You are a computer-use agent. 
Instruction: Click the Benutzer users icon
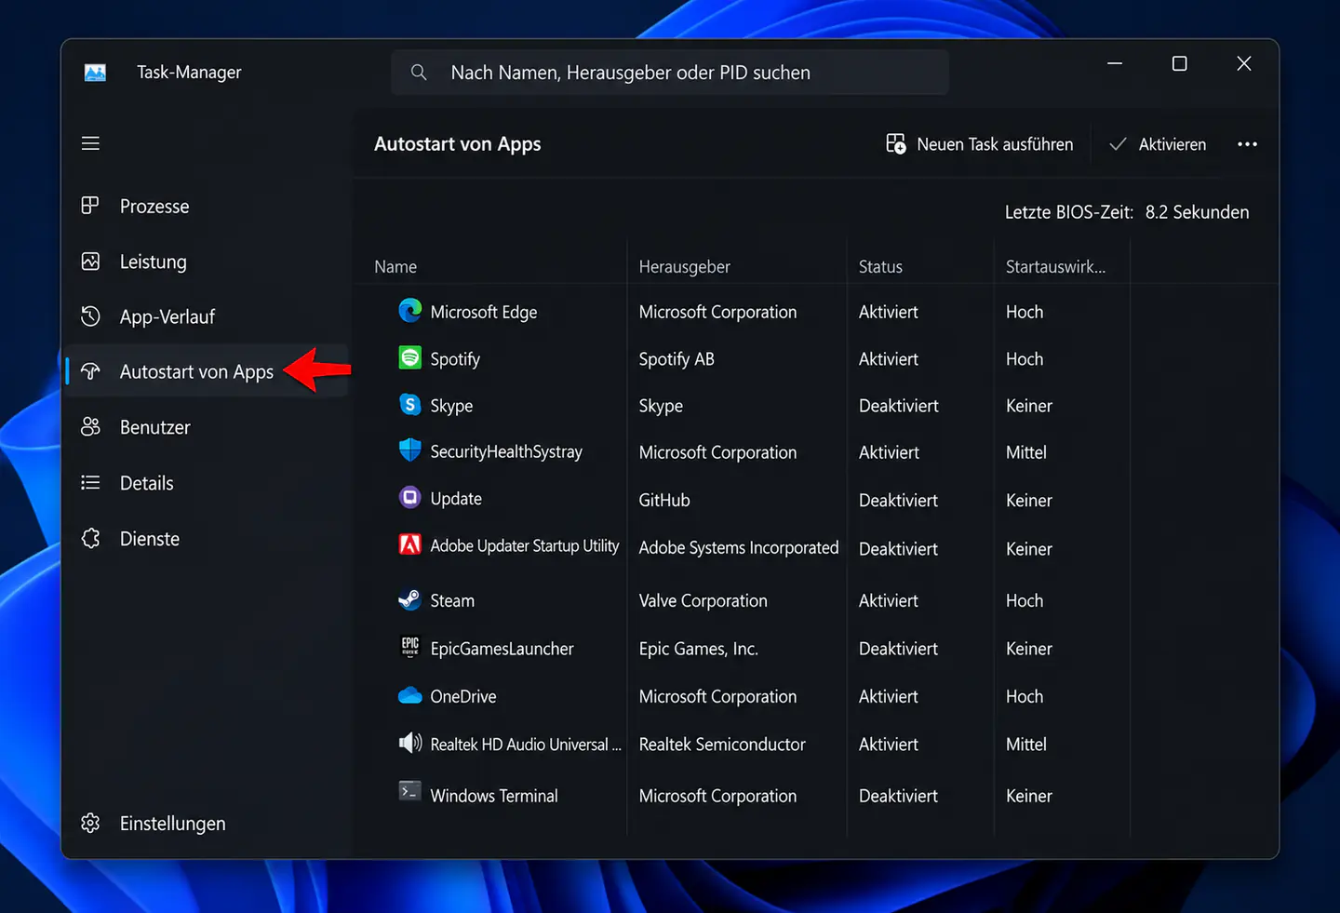coord(90,427)
